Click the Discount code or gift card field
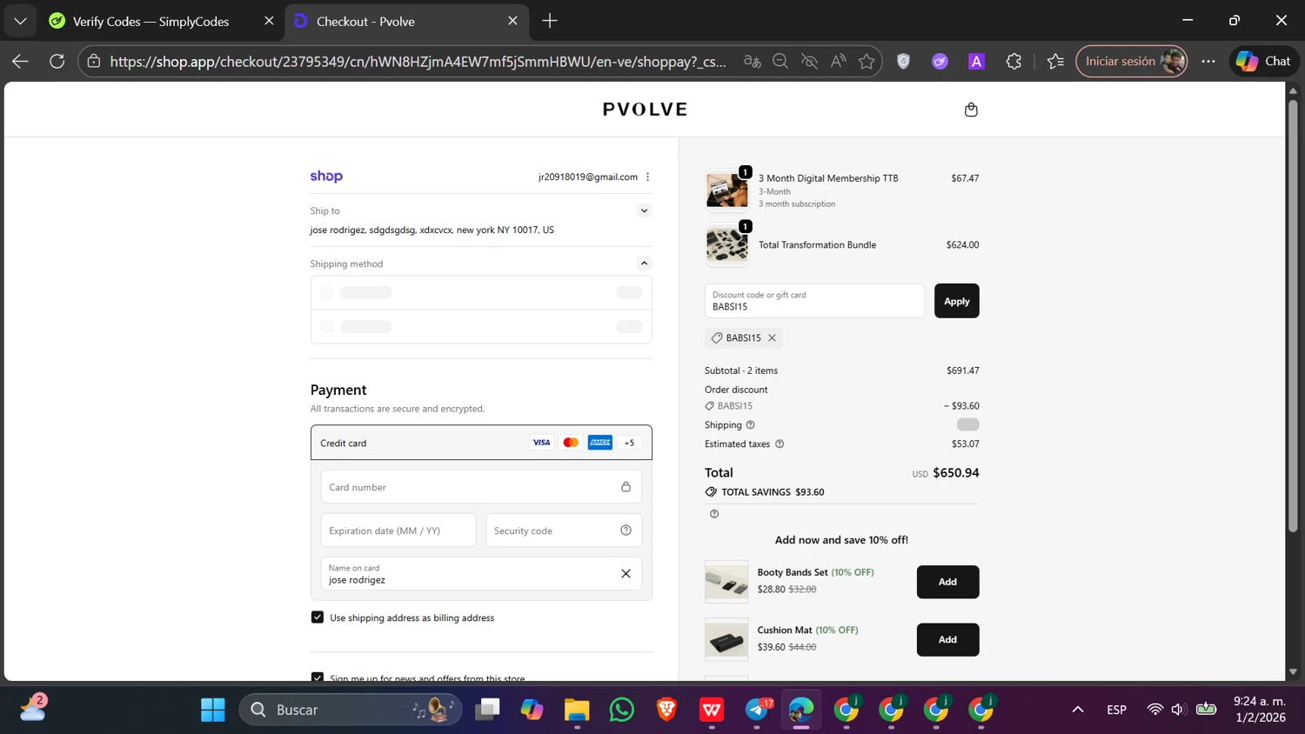The width and height of the screenshot is (1305, 734). 814,301
